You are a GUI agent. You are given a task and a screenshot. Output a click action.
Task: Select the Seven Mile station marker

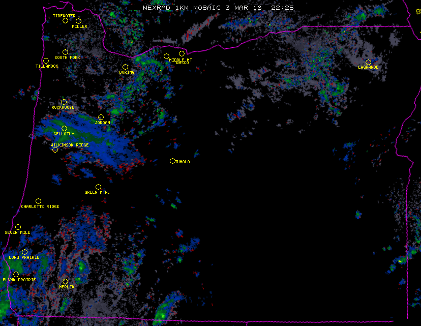tap(18, 227)
